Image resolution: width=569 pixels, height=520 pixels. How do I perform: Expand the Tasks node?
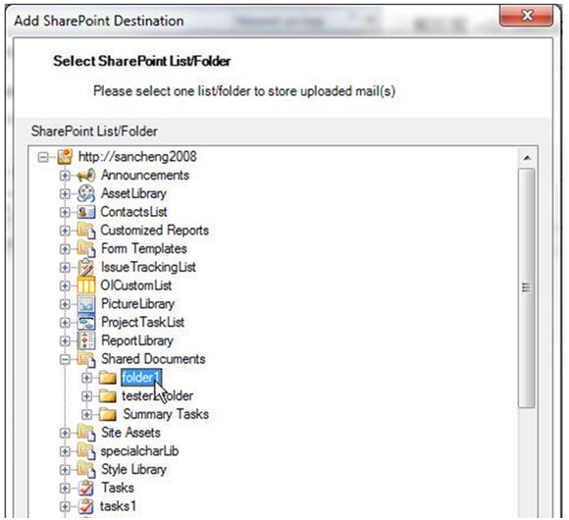pyautogui.click(x=65, y=488)
